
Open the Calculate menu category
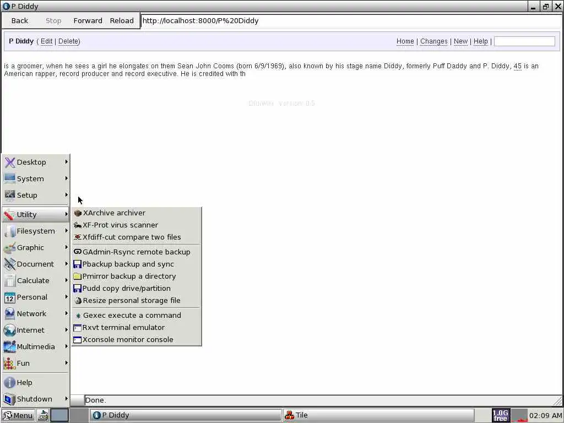coord(36,281)
